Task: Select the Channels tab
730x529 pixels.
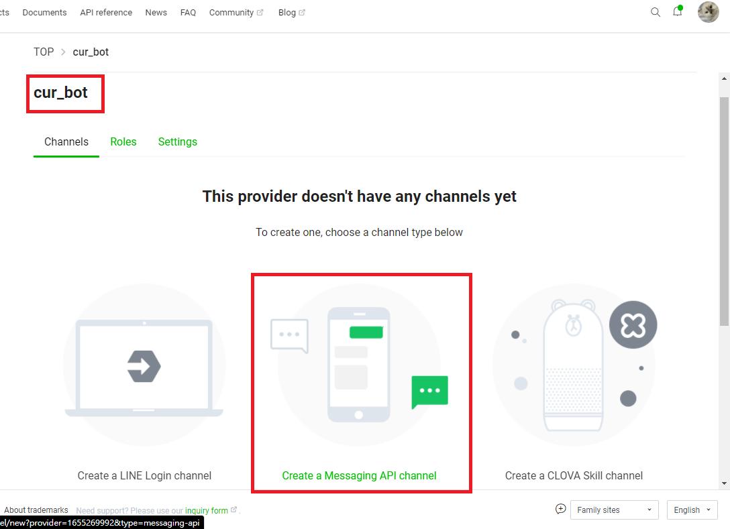Action: 66,142
